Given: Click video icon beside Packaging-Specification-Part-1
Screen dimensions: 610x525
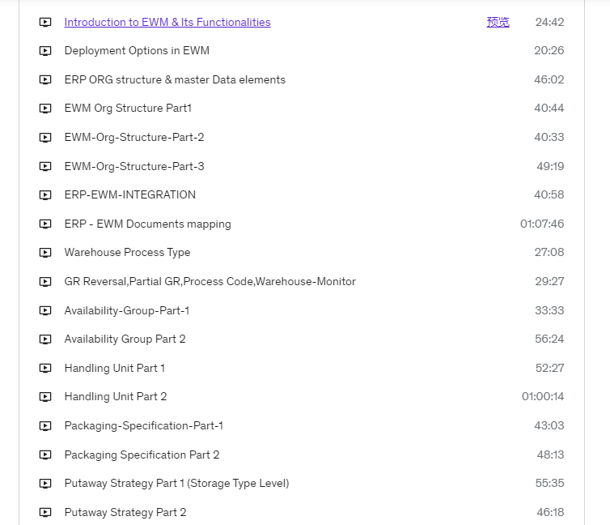Looking at the screenshot, I should (45, 426).
